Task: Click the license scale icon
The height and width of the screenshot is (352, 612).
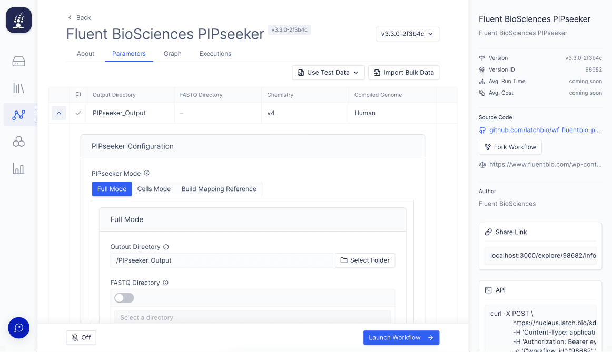Action: pyautogui.click(x=482, y=165)
